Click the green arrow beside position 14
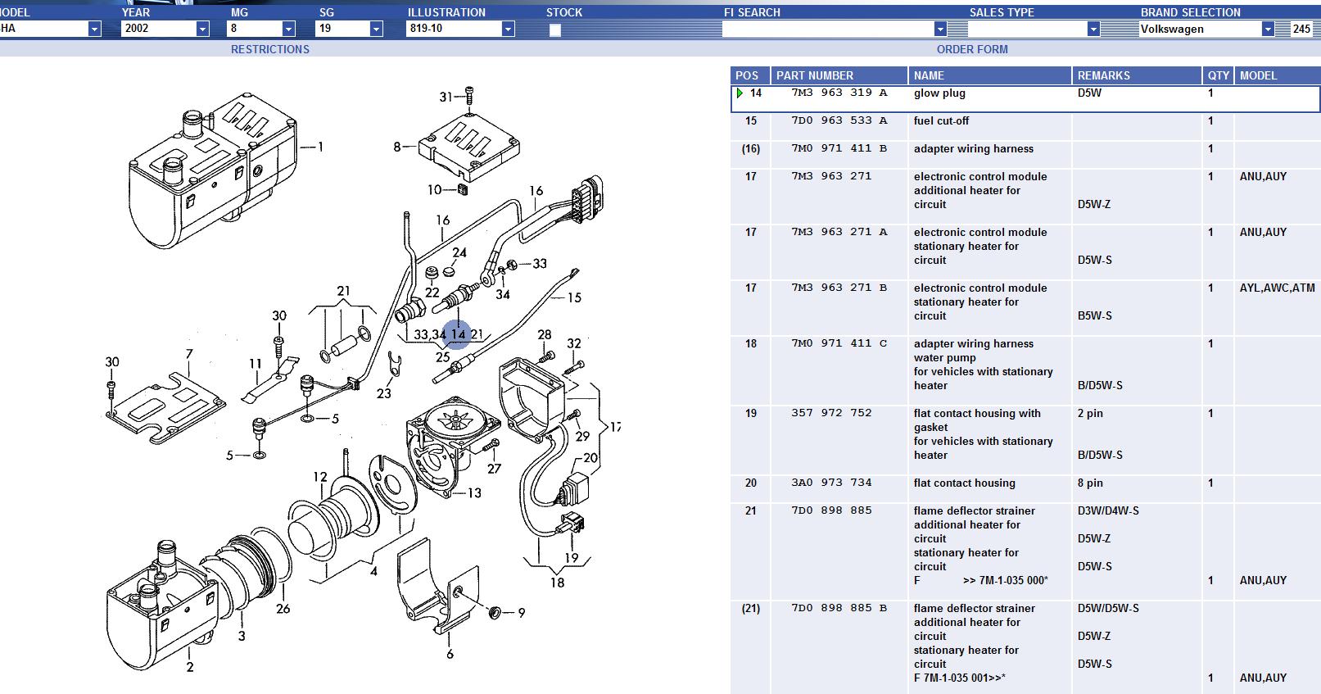Screen dimensions: 1321x694 coord(740,93)
